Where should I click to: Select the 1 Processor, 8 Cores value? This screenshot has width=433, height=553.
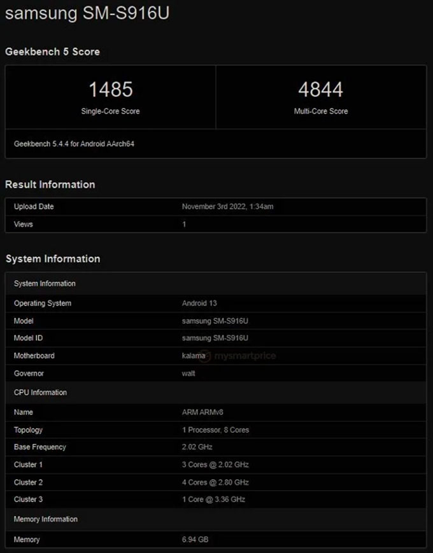[x=216, y=430]
